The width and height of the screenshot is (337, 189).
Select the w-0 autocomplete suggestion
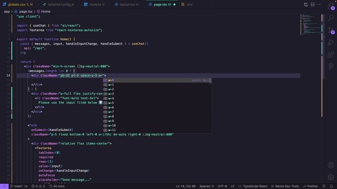pos(157,80)
